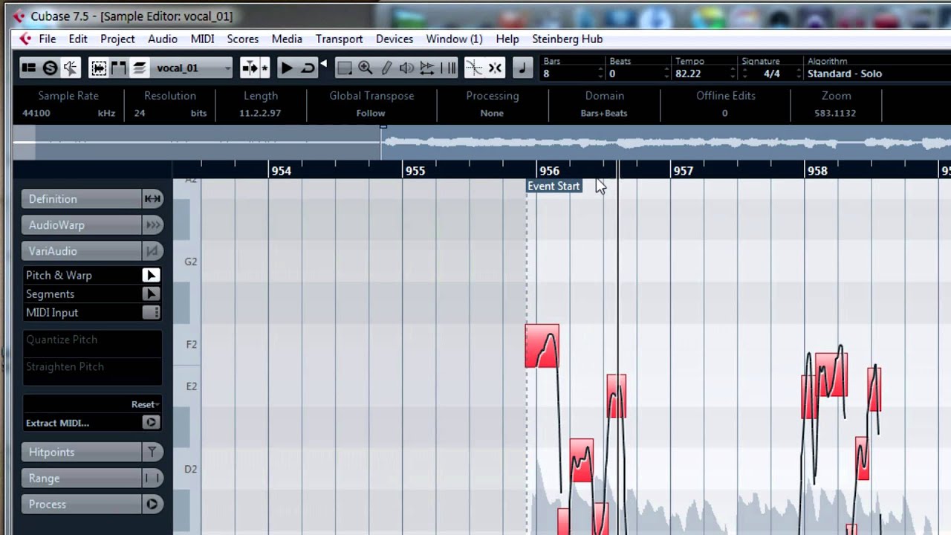Select the Zoom magnifier tool
Viewport: 951px width, 535px height.
click(x=365, y=68)
